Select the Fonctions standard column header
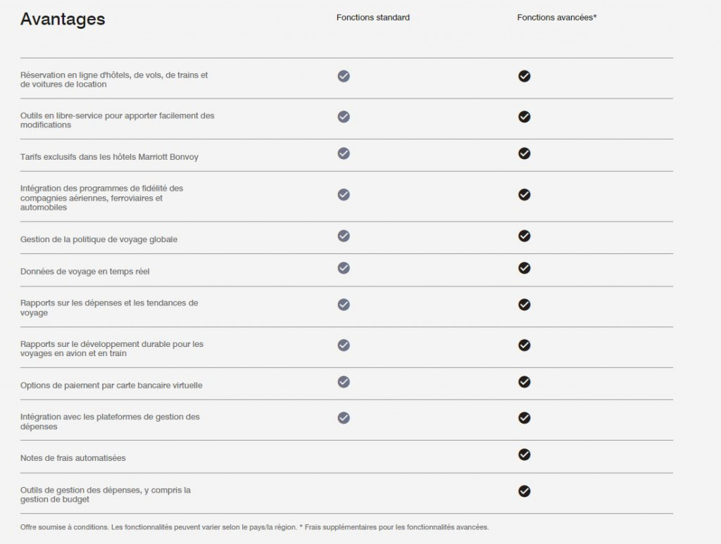 point(373,18)
